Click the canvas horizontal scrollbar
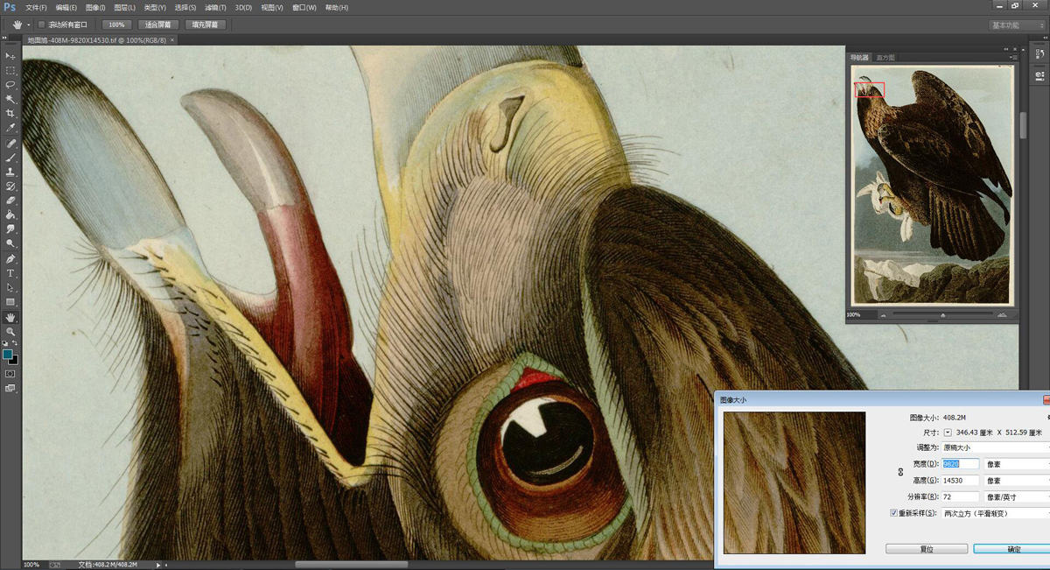The image size is (1050, 570). tap(350, 565)
